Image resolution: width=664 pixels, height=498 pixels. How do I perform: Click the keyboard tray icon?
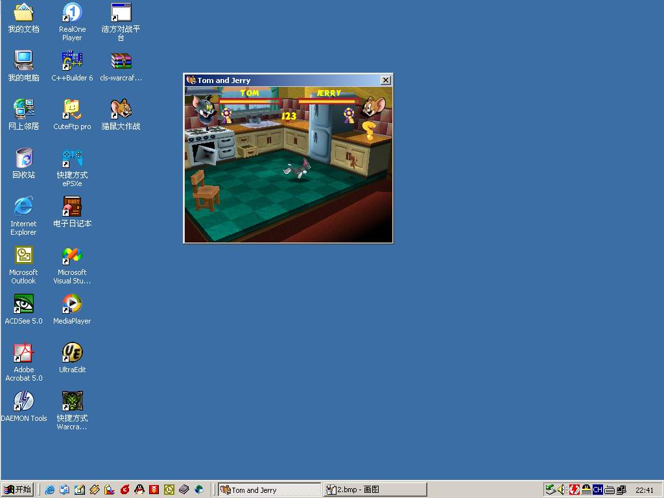coord(610,490)
